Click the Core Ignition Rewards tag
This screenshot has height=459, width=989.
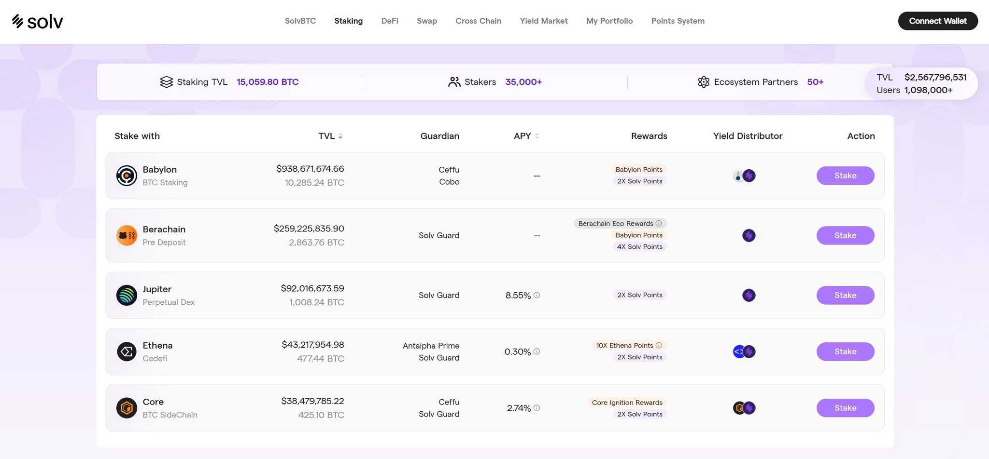coord(627,403)
